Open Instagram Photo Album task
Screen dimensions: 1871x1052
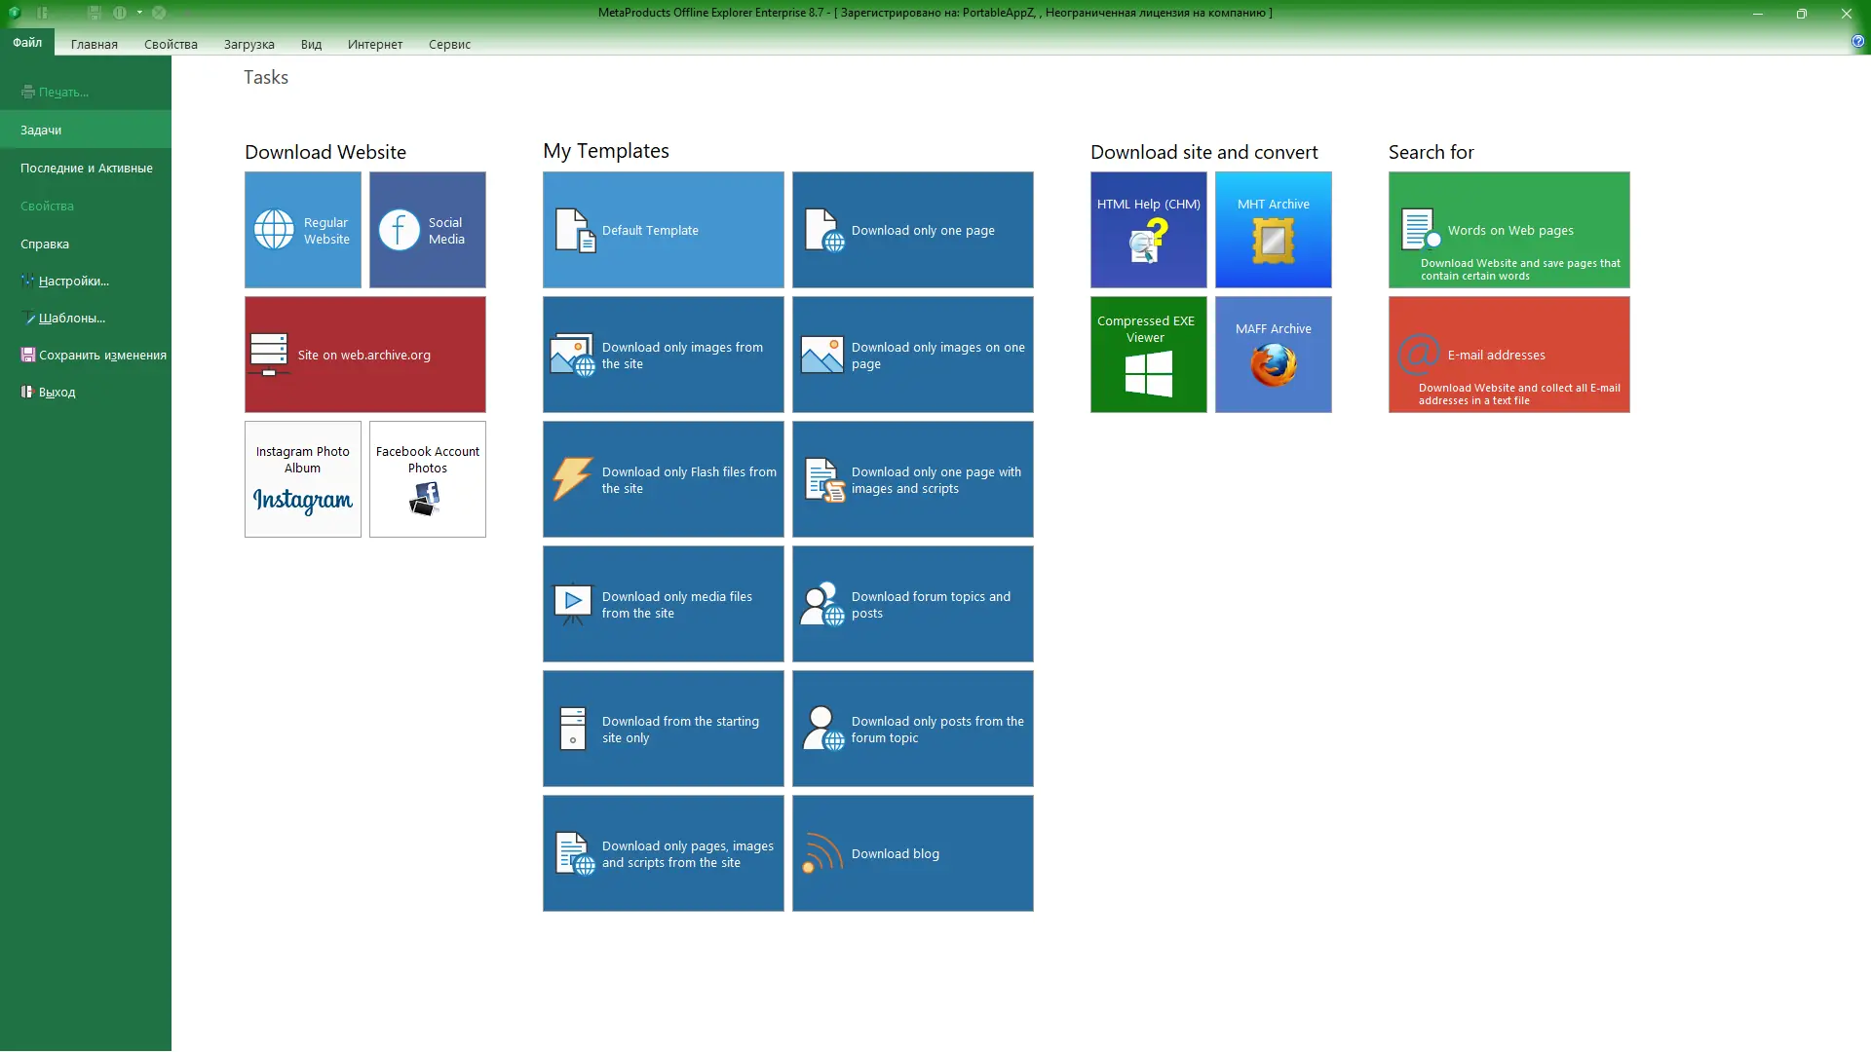(302, 479)
